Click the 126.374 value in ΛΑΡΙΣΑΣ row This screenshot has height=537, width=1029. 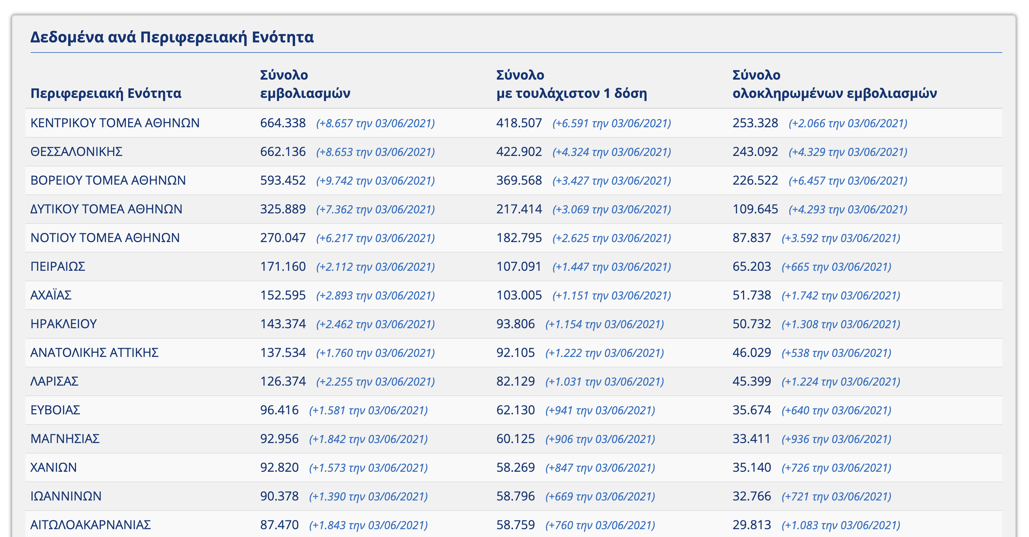click(283, 382)
